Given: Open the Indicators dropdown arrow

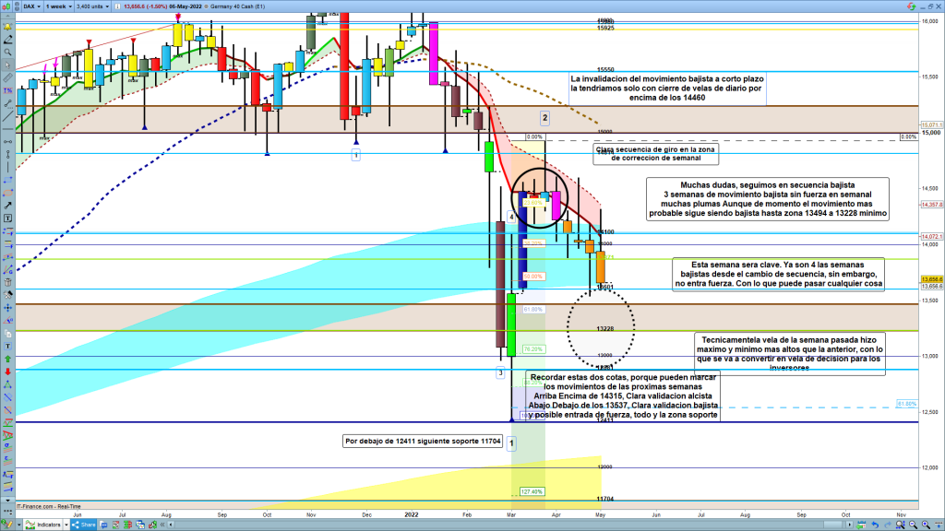Looking at the screenshot, I should [x=66, y=525].
